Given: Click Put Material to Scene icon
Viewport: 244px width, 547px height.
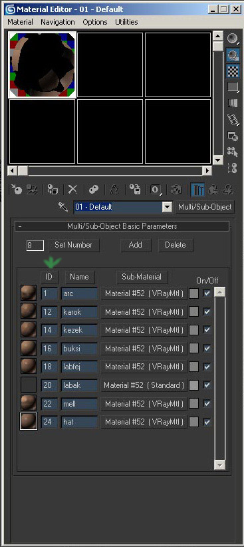Looking at the screenshot, I should [32, 190].
